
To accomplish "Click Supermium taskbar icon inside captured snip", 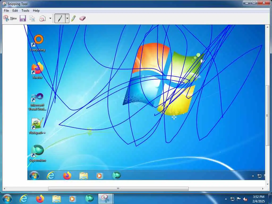I will pos(116,175).
